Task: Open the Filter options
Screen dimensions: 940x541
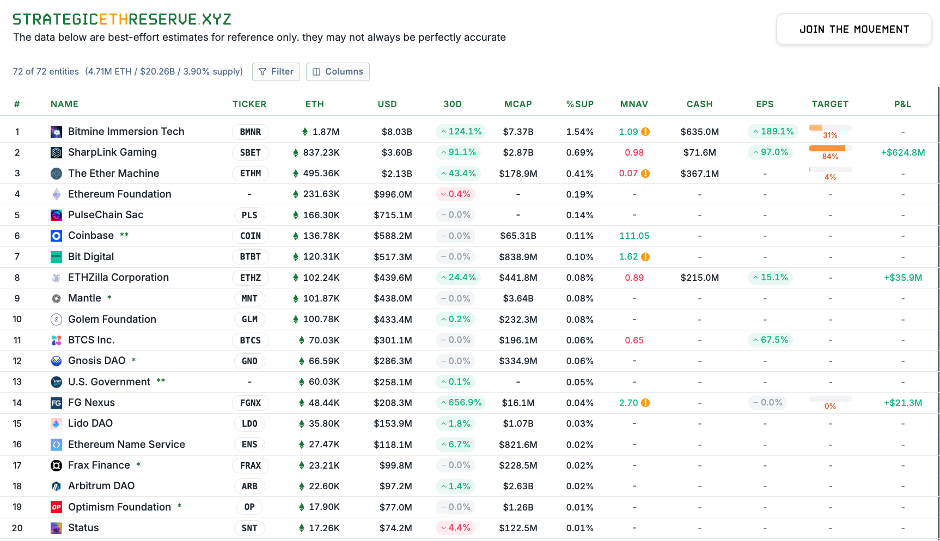Action: [276, 72]
